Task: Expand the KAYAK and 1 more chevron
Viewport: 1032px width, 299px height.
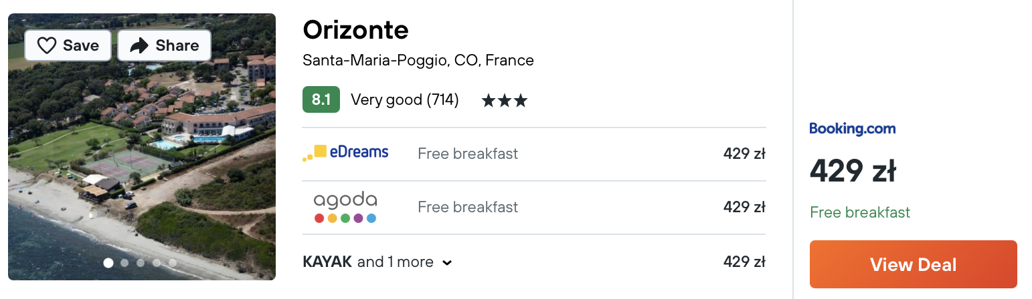Action: [447, 263]
